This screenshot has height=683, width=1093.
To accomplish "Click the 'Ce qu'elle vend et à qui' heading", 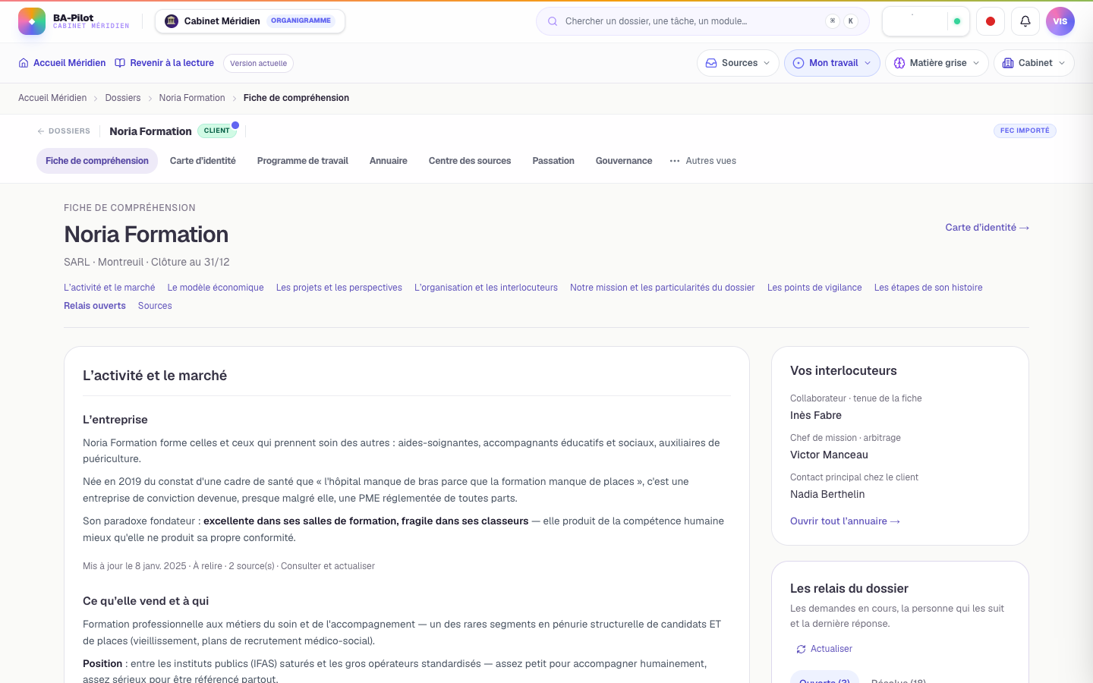I will click(x=146, y=601).
